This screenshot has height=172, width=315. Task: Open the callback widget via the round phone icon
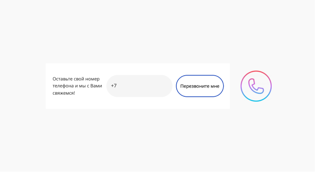click(256, 86)
